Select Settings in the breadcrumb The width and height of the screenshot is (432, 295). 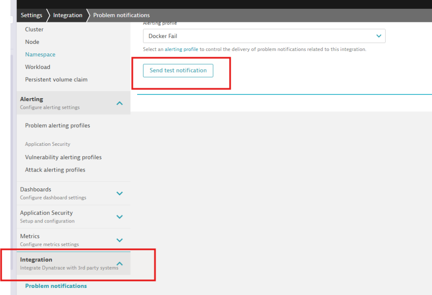[32, 15]
